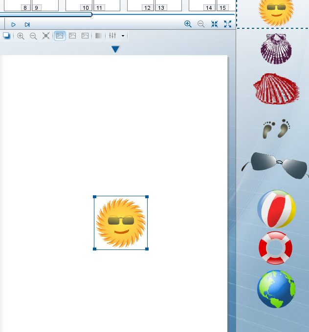This screenshot has width=309, height=332.
Task: Click the top-left resize handle of sun
Action: pos(95,197)
